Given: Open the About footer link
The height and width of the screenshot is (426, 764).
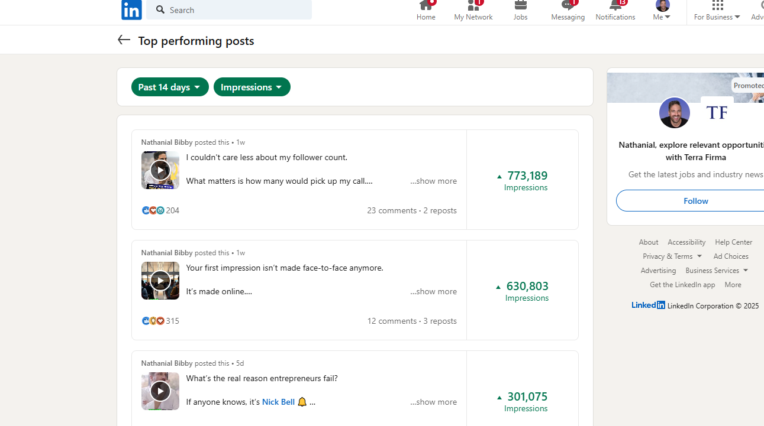Looking at the screenshot, I should point(649,242).
